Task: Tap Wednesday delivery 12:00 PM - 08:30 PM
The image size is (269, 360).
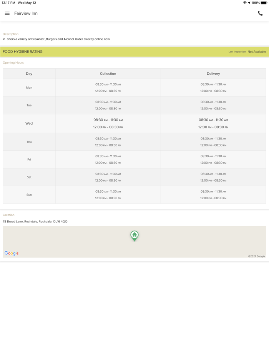Action: coord(213,127)
